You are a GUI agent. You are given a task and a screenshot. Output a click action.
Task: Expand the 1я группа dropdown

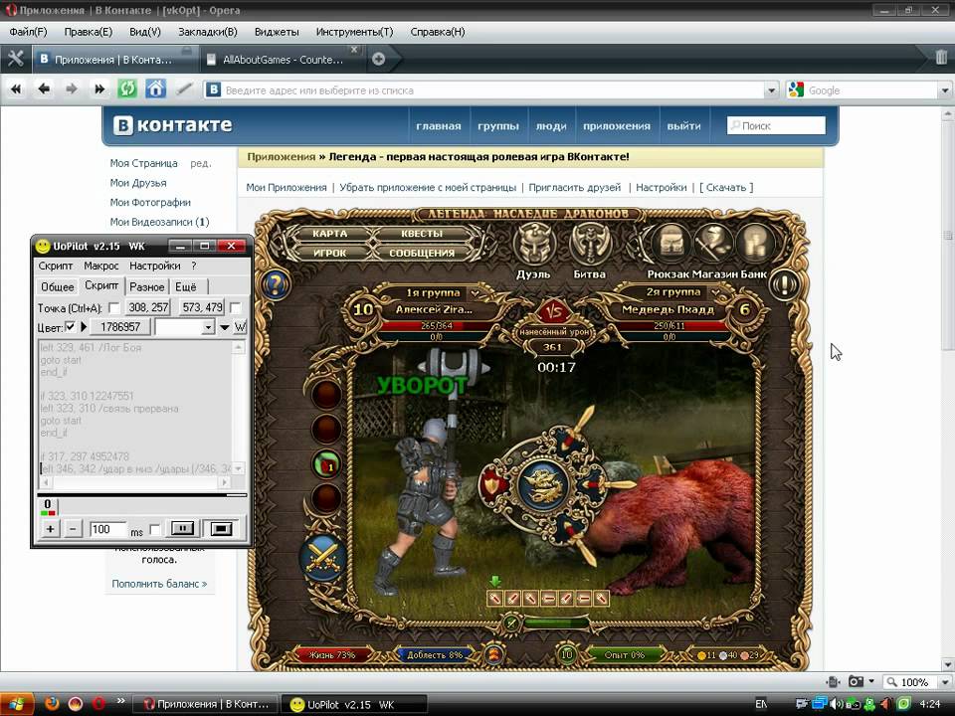476,293
